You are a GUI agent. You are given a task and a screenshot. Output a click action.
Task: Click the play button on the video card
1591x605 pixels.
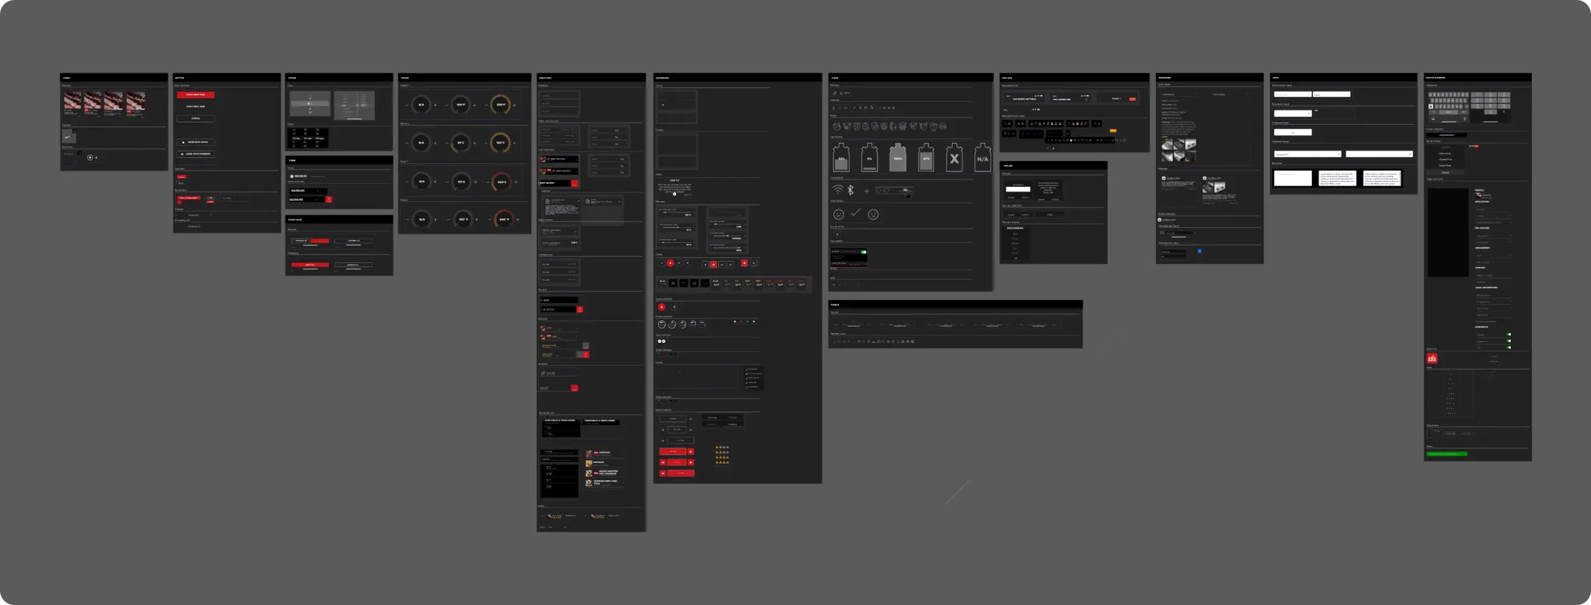point(90,158)
